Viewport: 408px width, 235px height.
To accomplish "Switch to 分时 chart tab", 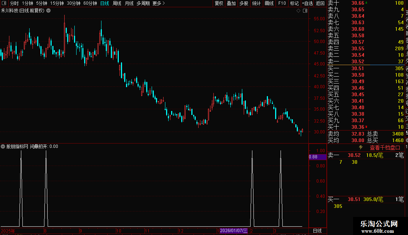I will pyautogui.click(x=14, y=3).
